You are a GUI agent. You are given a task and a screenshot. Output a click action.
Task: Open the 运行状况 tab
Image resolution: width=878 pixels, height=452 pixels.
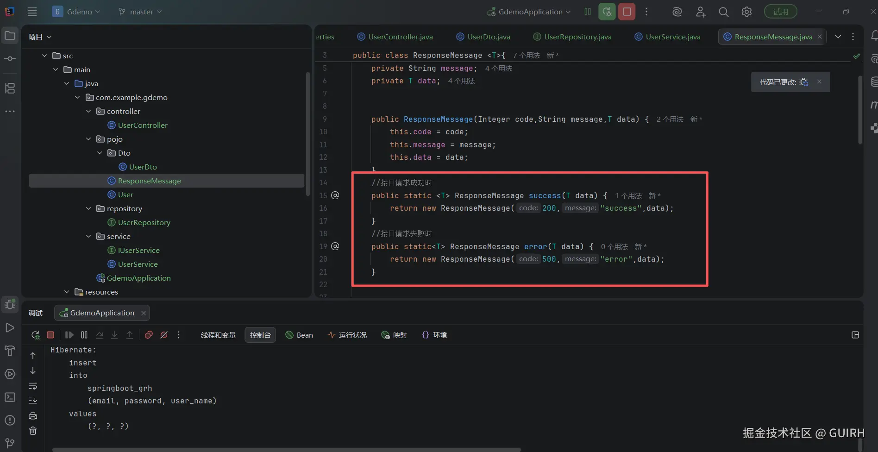point(347,335)
